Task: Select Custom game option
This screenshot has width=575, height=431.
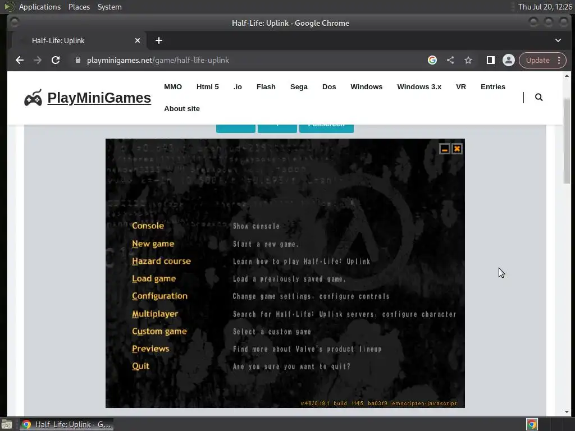Action: pos(159,331)
